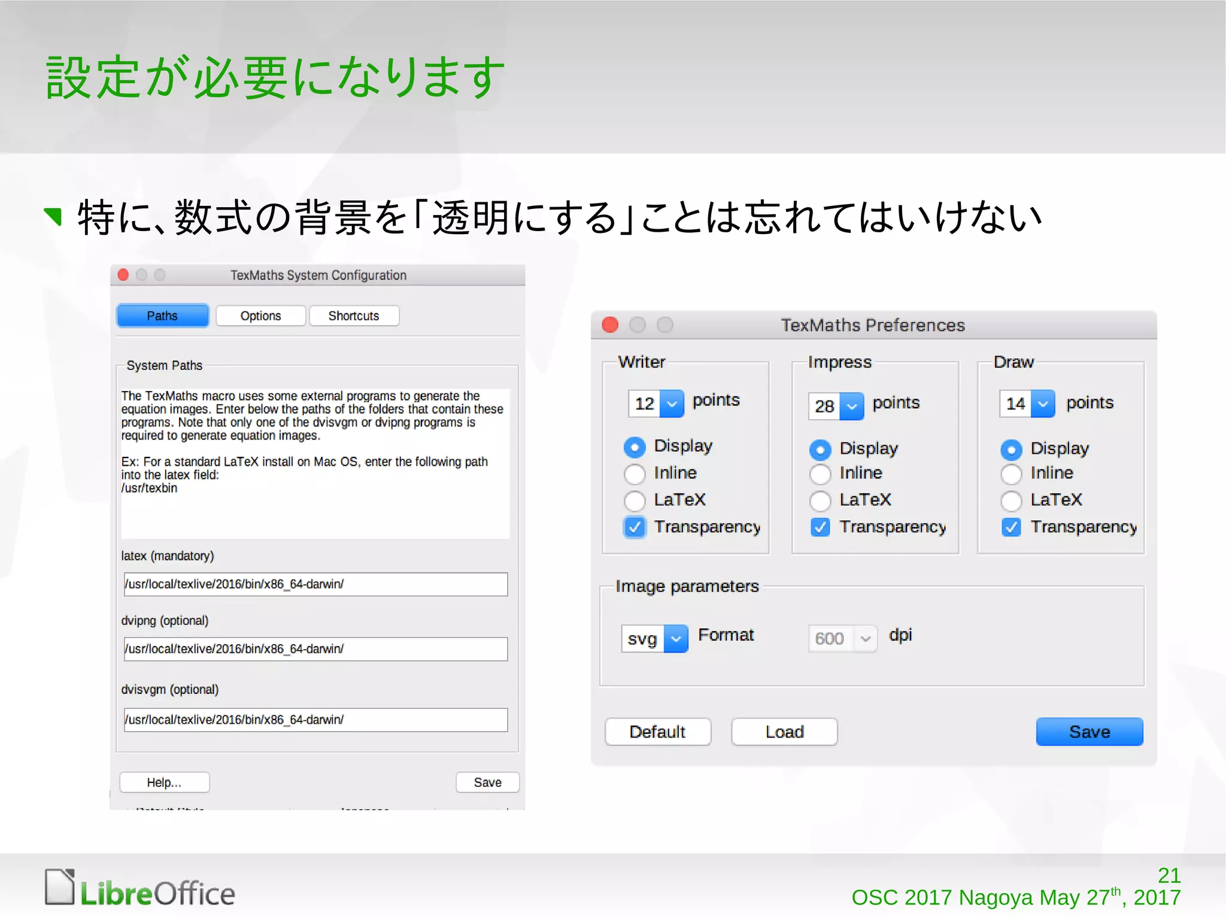Open the Shortcuts tab
Viewport: 1226px width, 919px height.
tap(354, 316)
